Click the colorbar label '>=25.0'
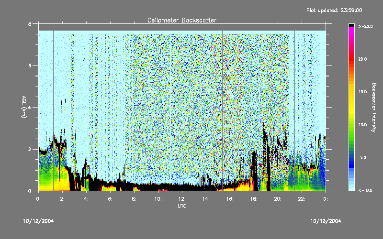 click(x=365, y=26)
